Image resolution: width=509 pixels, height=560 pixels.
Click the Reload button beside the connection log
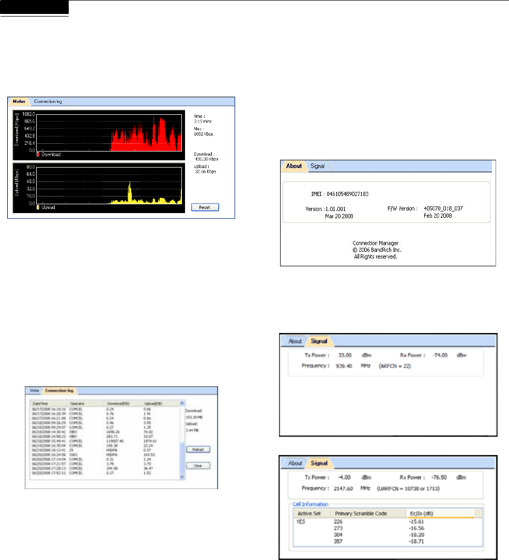click(x=198, y=449)
